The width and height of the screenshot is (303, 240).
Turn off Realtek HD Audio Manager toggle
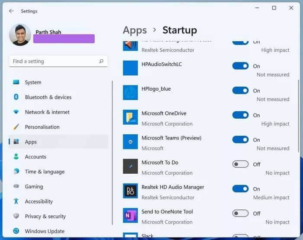pos(240,189)
